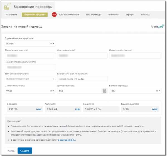Open the БИК банка получателя dropdown

(x=30, y=79)
